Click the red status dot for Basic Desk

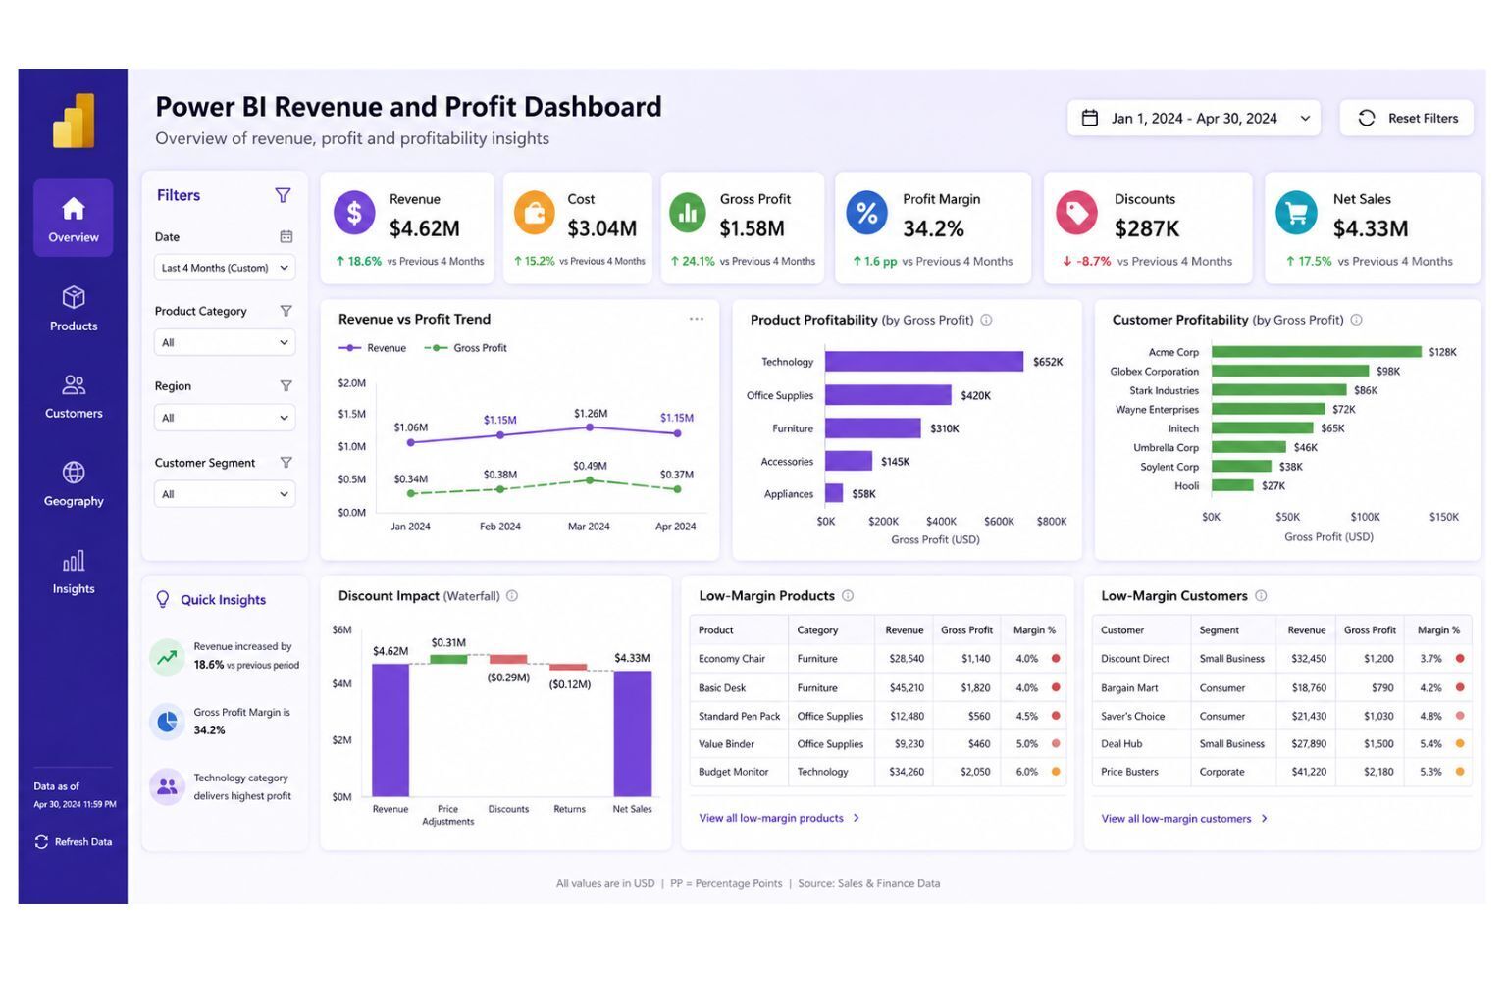1056,688
